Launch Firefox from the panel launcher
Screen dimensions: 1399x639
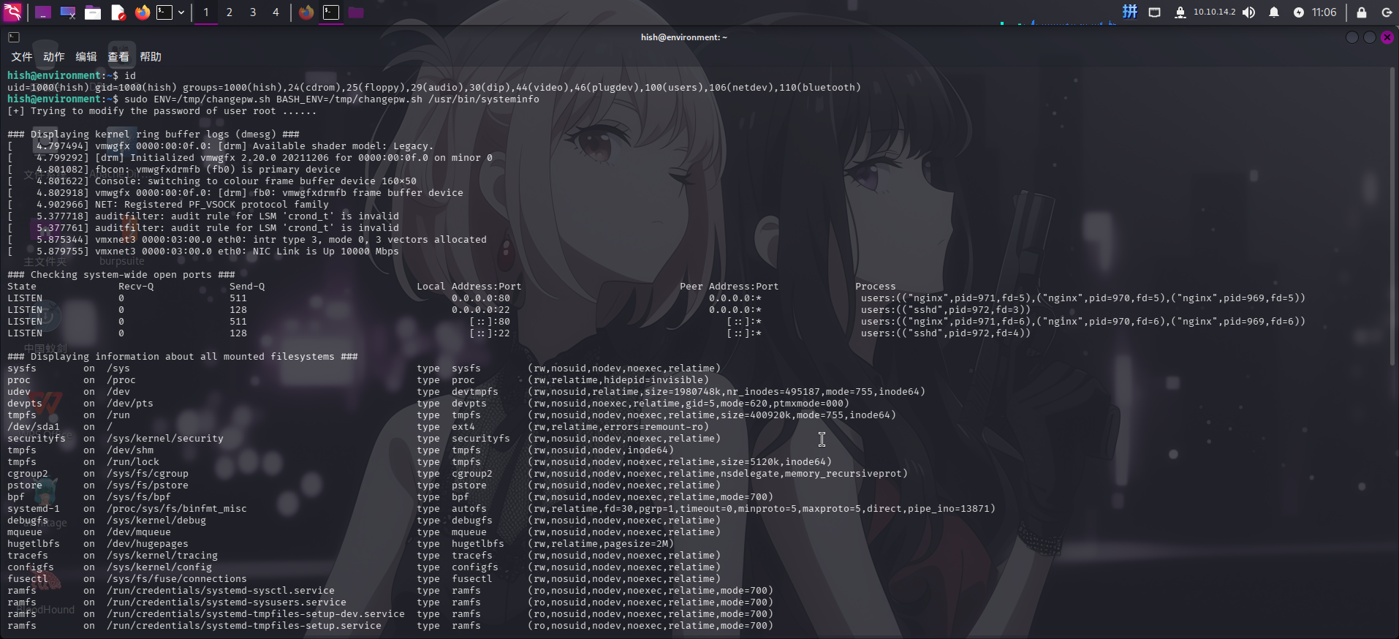click(x=143, y=12)
